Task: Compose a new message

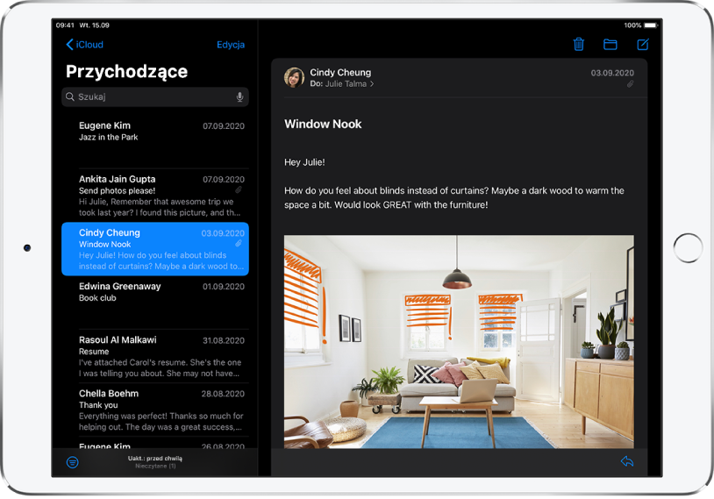Action: point(642,44)
